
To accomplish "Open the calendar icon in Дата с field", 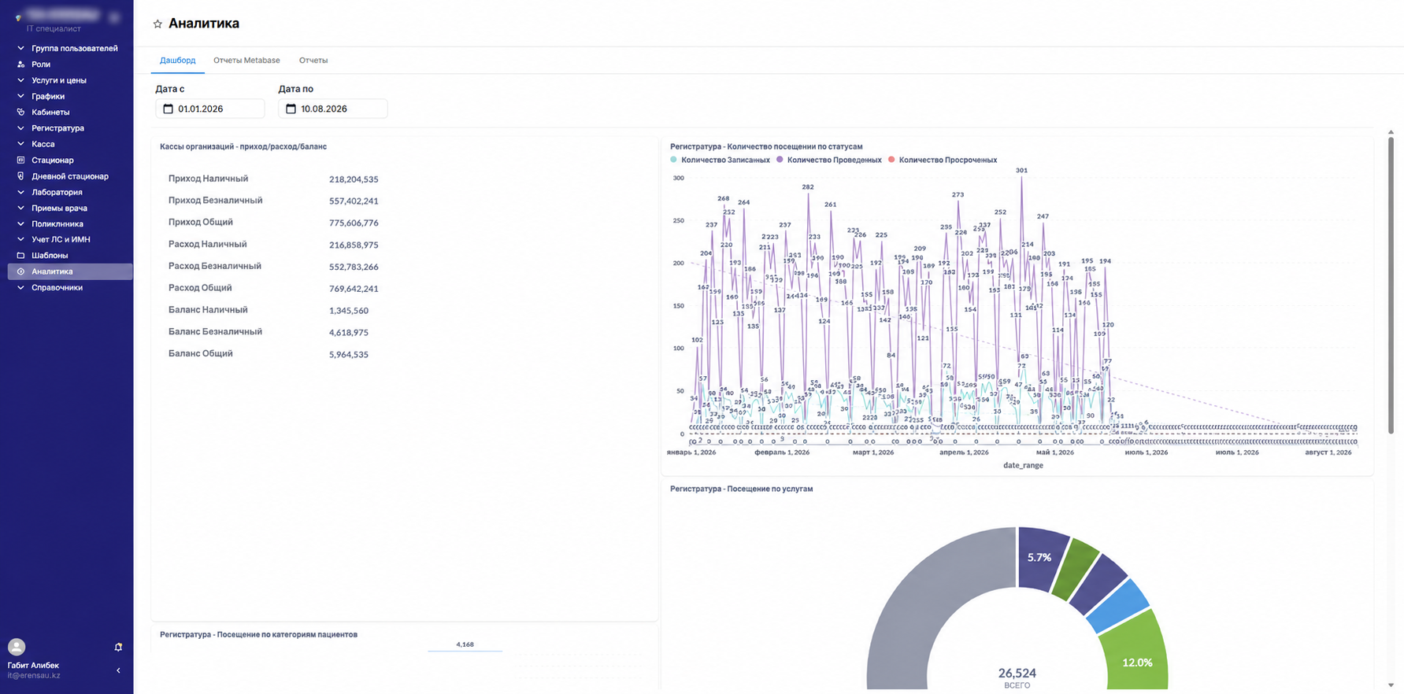I will [x=168, y=109].
